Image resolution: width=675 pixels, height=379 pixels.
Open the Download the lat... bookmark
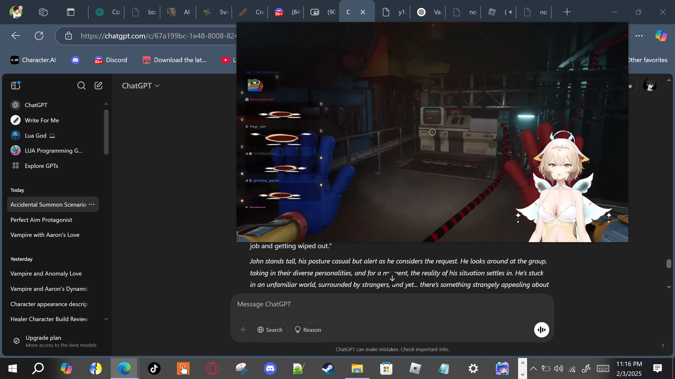175,60
